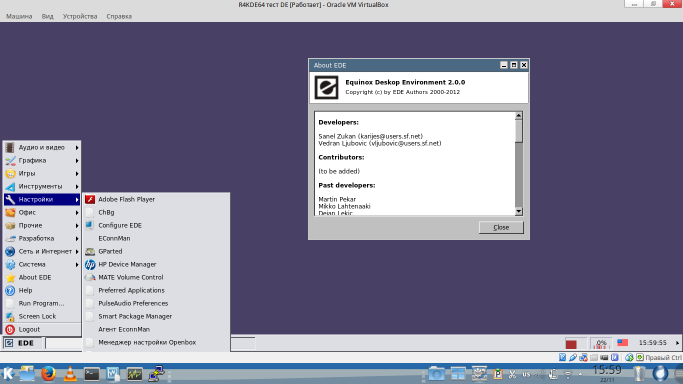Click the VirtualBox mouse integration status icon
This screenshot has width=683, height=384.
629,357
